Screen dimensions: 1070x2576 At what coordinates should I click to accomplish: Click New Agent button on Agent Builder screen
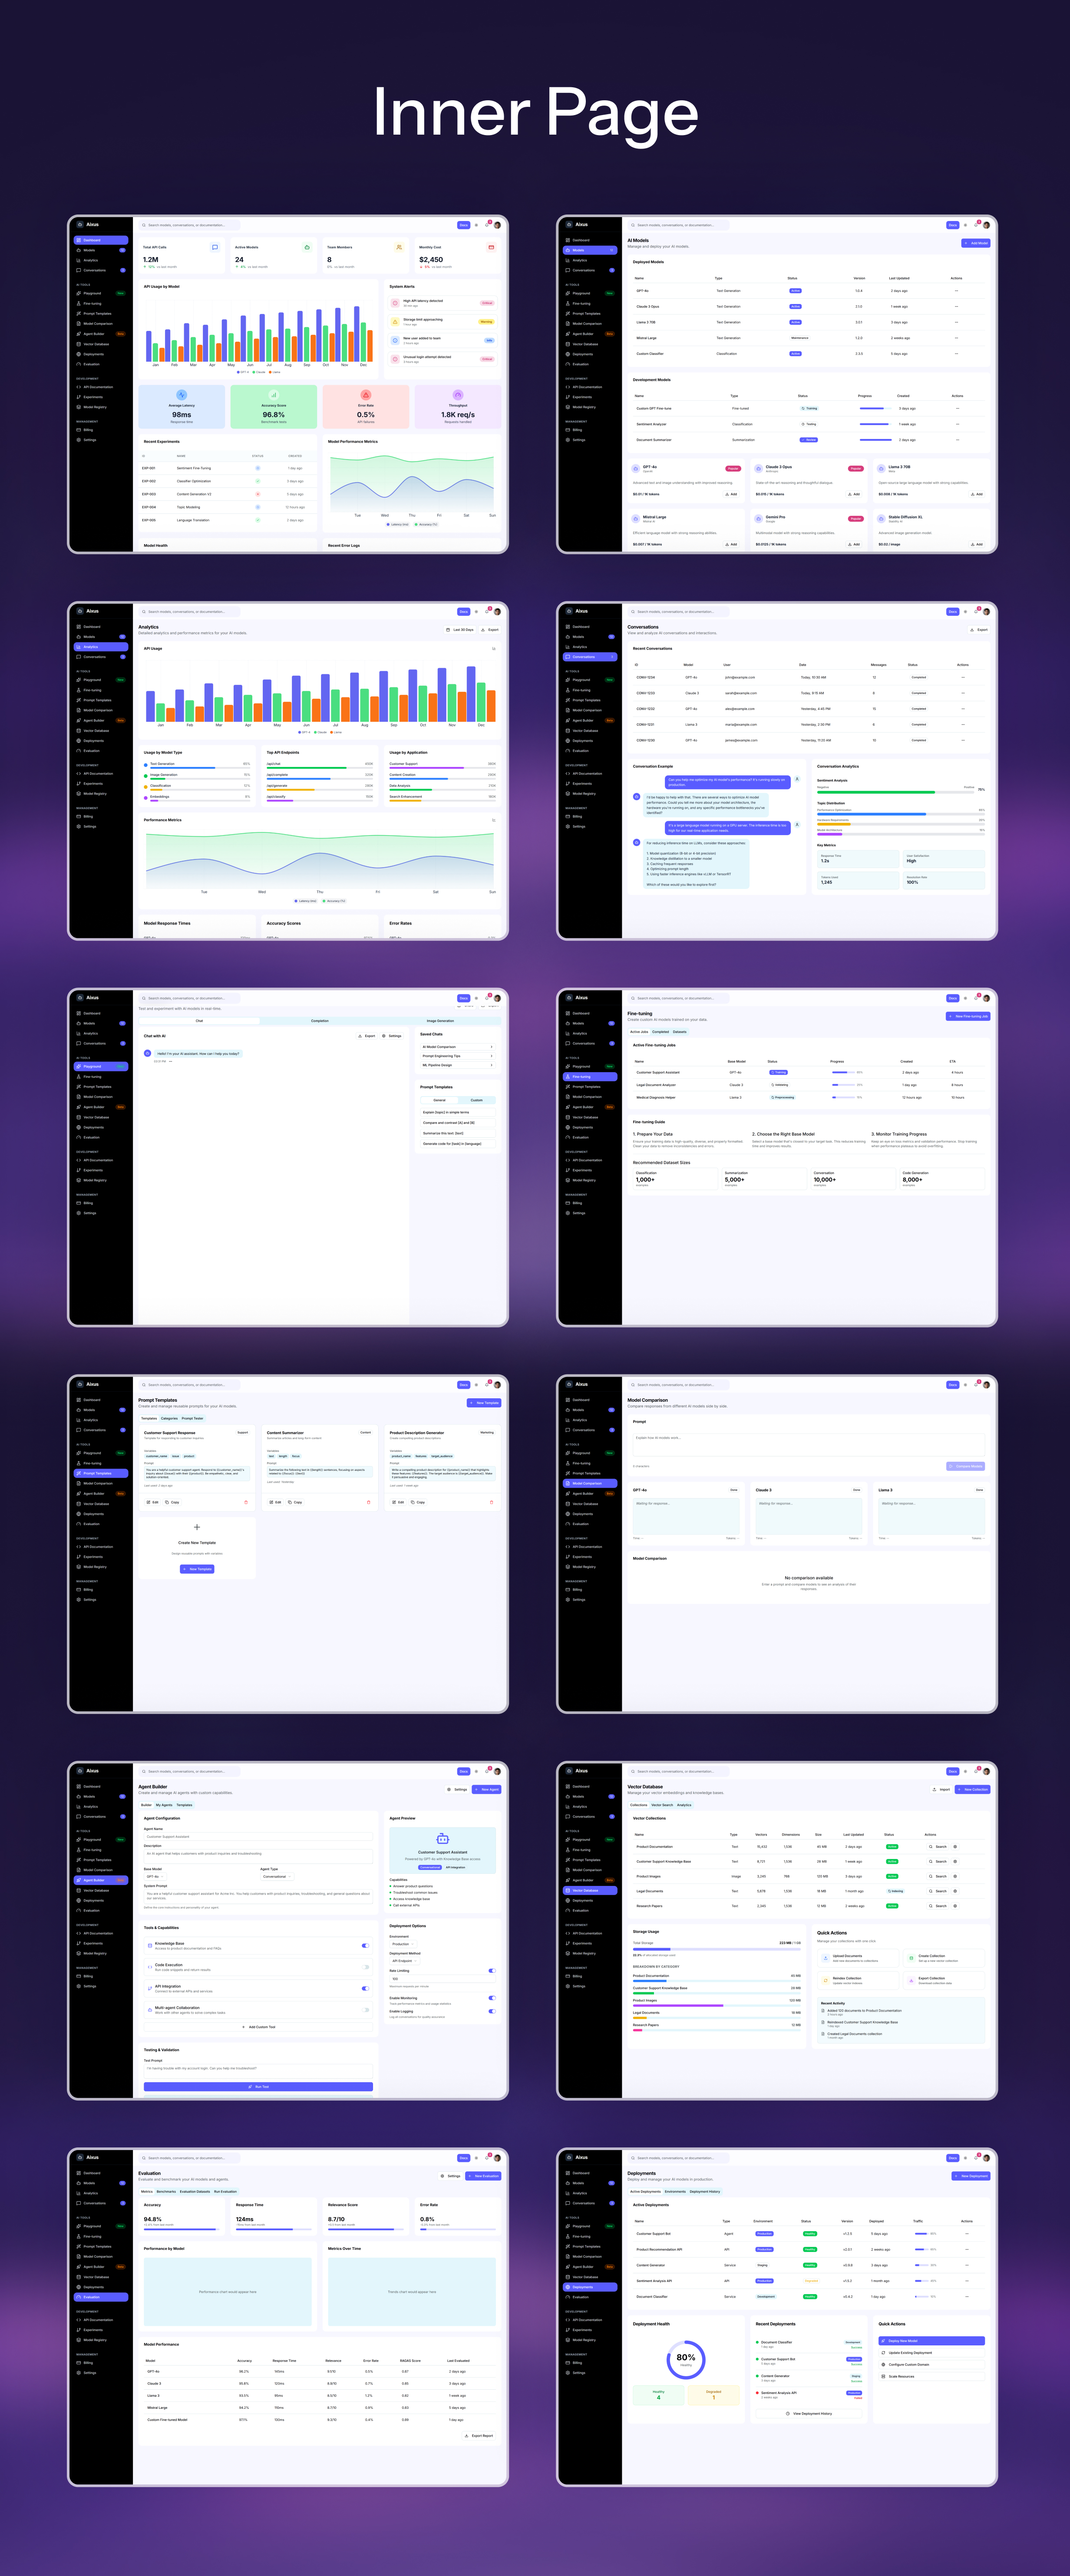click(x=486, y=1789)
